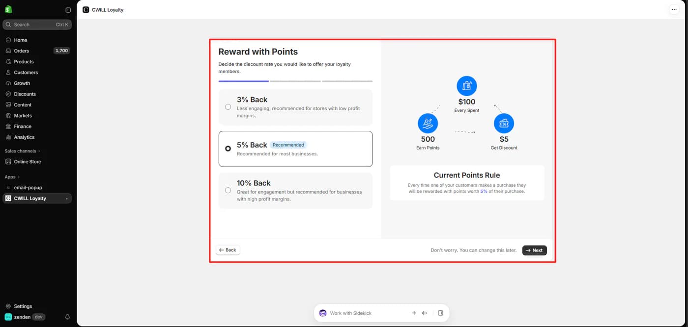Select the 5% Back radio option
The width and height of the screenshot is (688, 327).
tap(228, 149)
